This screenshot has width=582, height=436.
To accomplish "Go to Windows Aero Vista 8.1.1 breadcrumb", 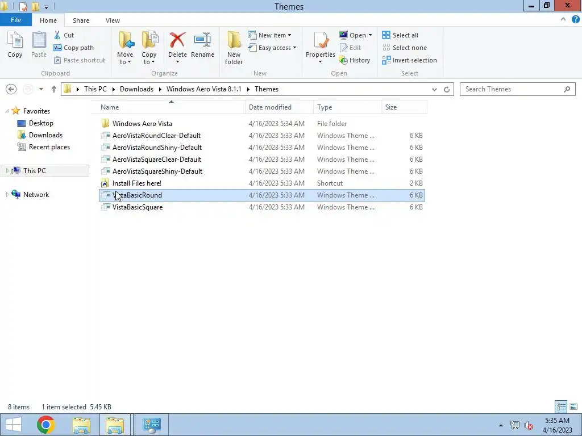I will (x=204, y=89).
